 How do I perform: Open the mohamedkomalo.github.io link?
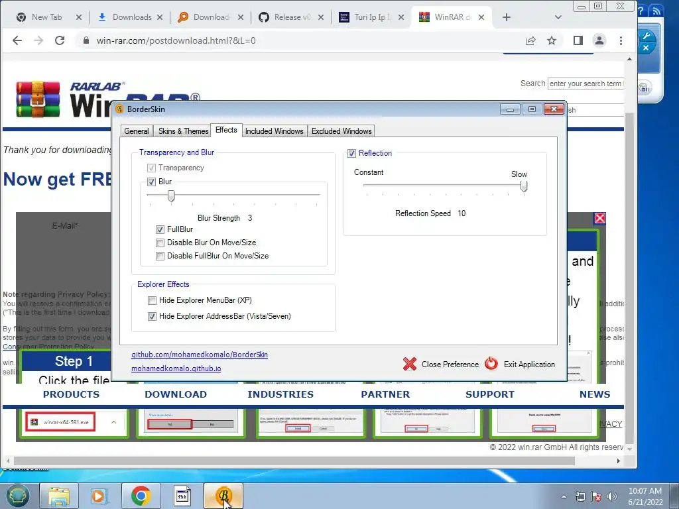tap(176, 368)
